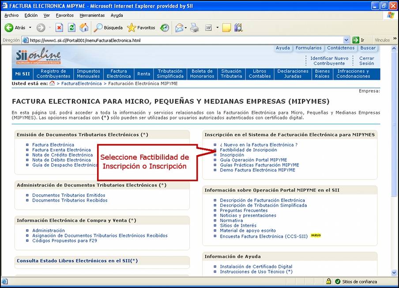
Task: Select the Mi SII tab
Action: click(x=23, y=74)
